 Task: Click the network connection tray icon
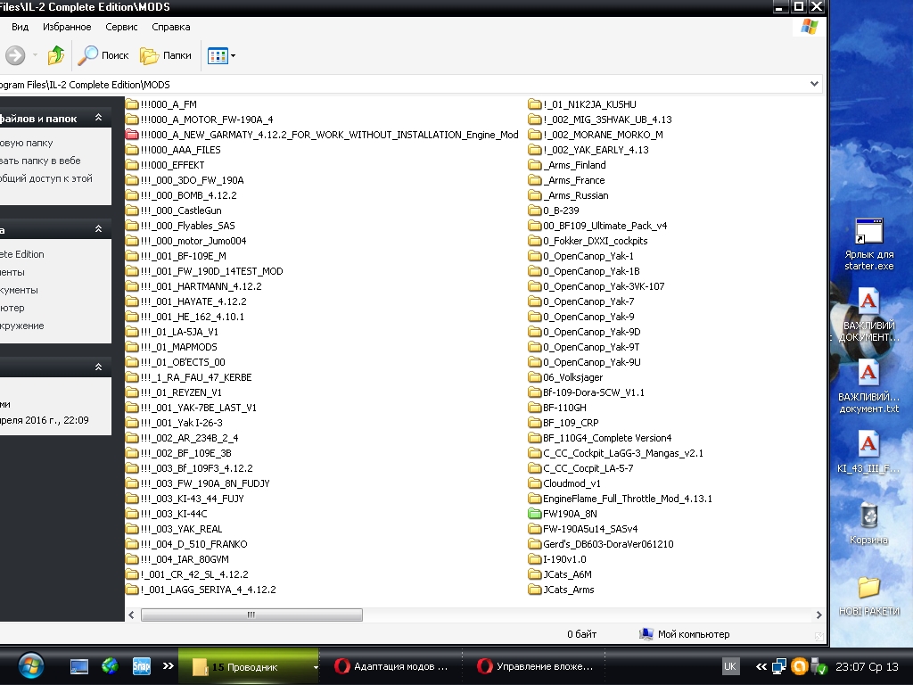click(x=779, y=666)
